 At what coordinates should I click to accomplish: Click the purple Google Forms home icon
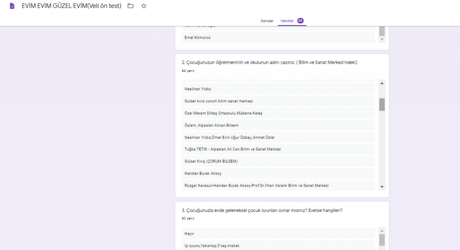12,6
